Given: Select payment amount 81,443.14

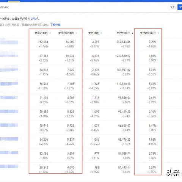Looking at the screenshot, I should [124, 167].
